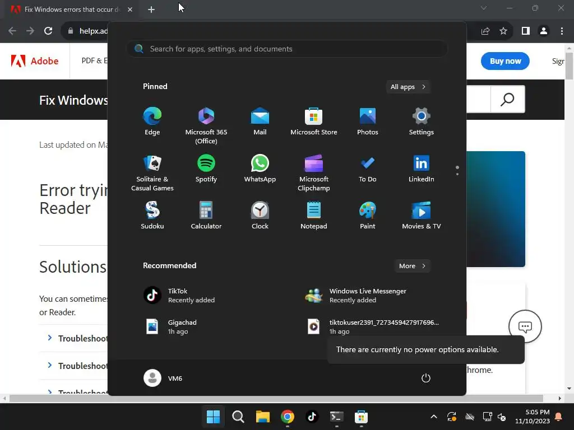Click the muted volume tray icon
Viewport: 574px width, 430px height.
click(502, 417)
